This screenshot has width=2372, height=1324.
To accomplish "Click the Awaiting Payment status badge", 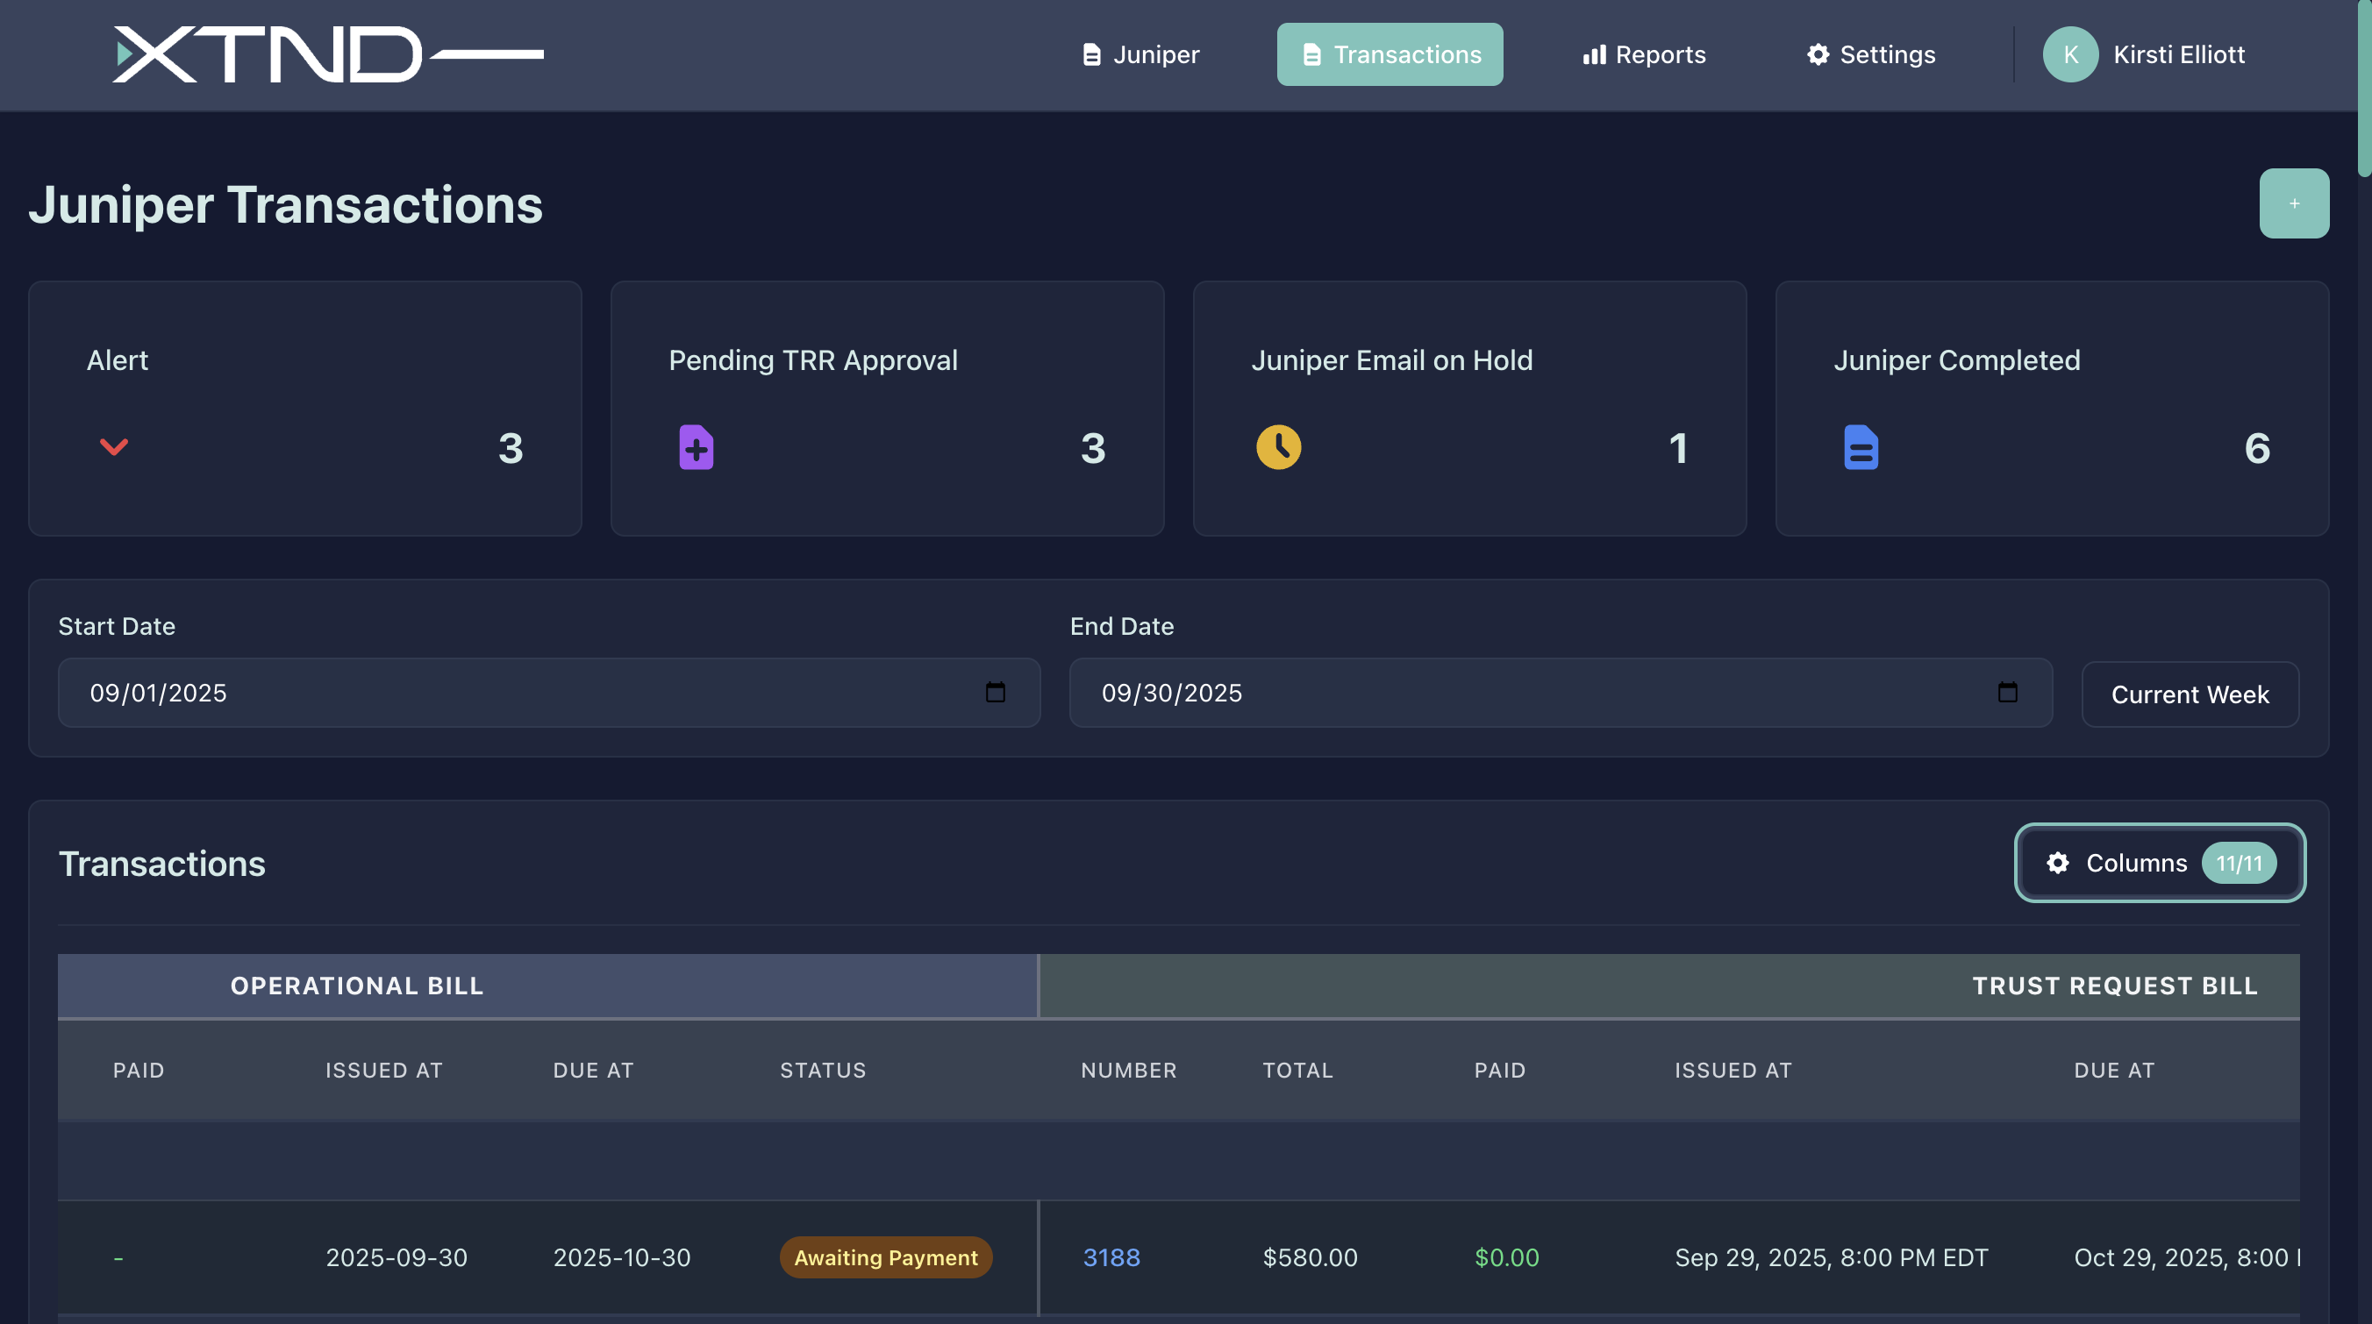I will [x=885, y=1256].
